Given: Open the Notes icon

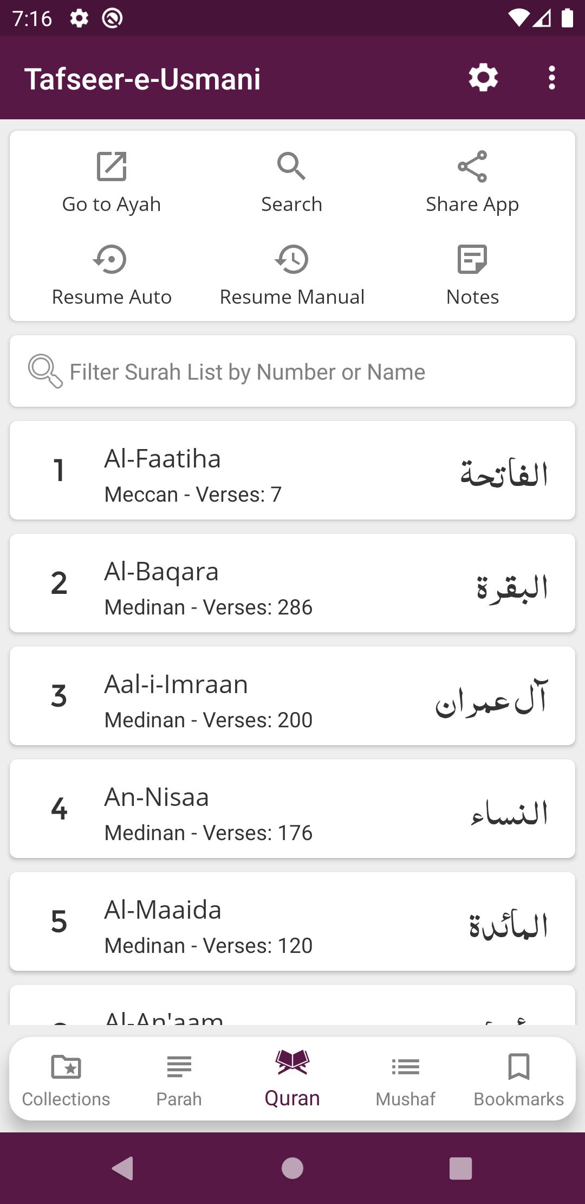Looking at the screenshot, I should pyautogui.click(x=472, y=259).
